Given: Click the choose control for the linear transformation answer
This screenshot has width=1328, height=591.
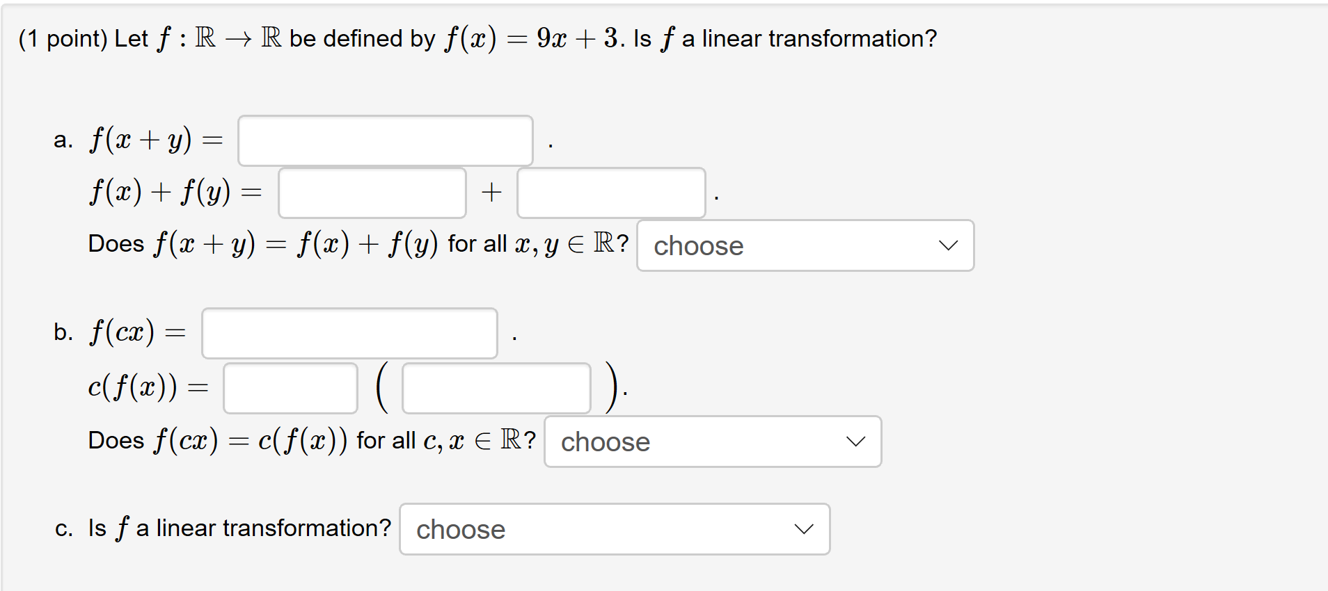Looking at the screenshot, I should pos(614,529).
